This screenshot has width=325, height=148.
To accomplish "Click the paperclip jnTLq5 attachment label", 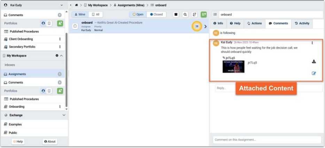I will 229,58.
